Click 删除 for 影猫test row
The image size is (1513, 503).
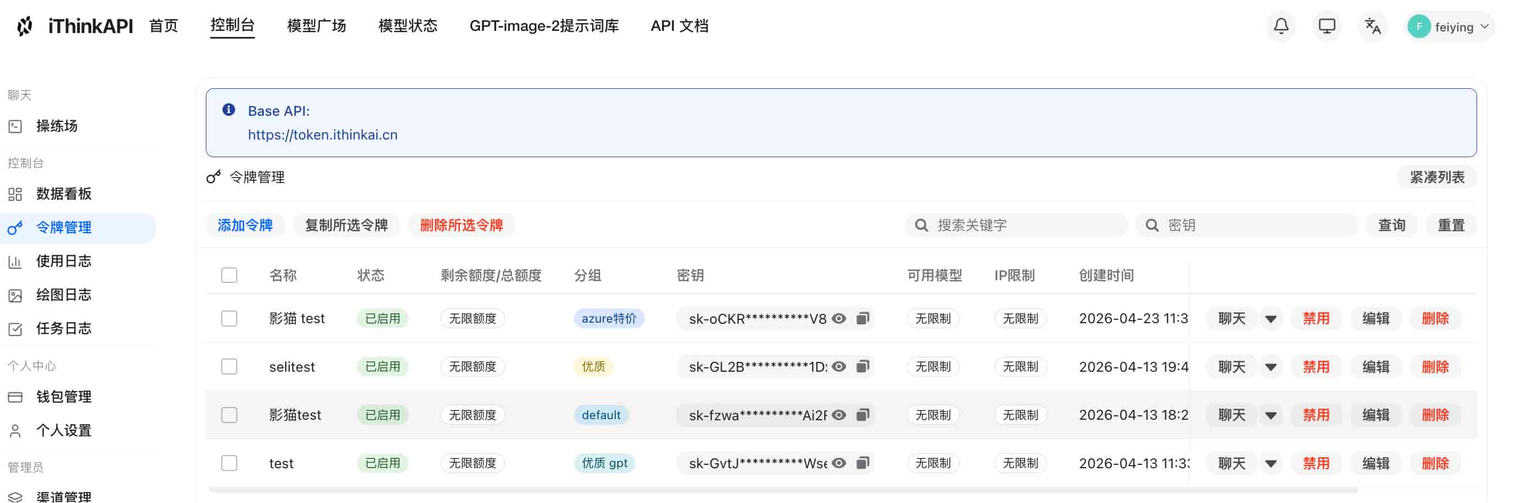tap(1435, 415)
